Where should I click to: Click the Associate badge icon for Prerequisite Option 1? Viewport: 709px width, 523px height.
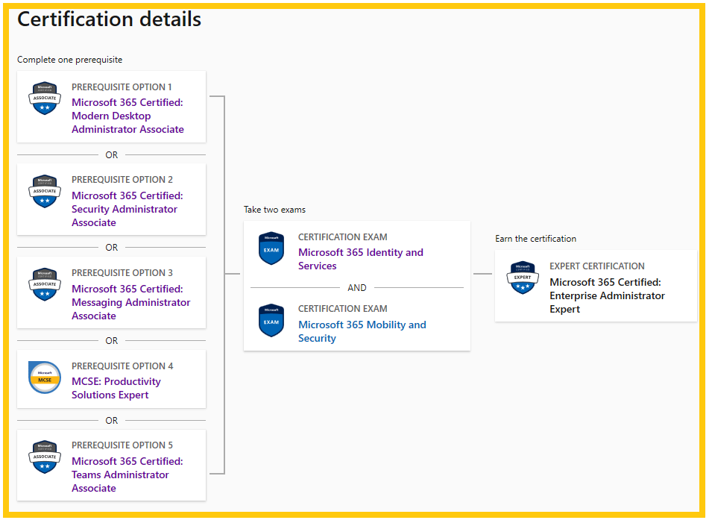(44, 98)
